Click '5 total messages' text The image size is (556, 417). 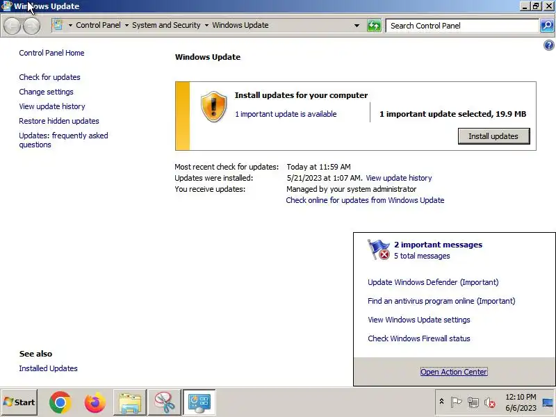[422, 256]
